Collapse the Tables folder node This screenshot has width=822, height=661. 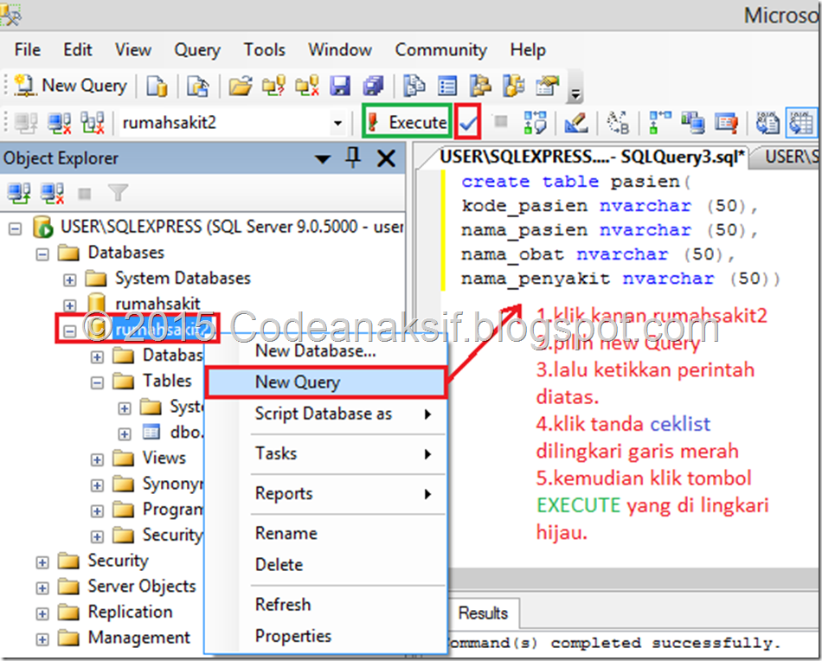pos(97,382)
